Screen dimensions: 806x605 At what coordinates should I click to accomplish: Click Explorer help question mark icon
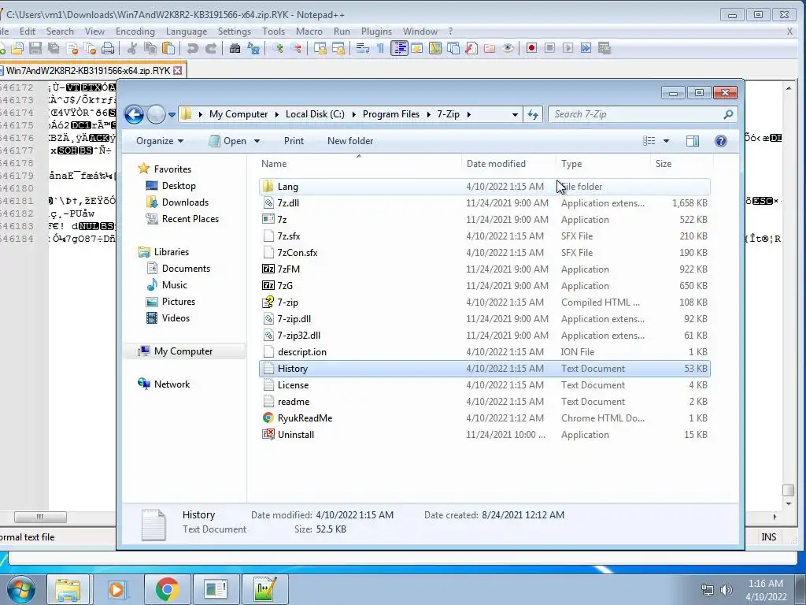pos(721,141)
